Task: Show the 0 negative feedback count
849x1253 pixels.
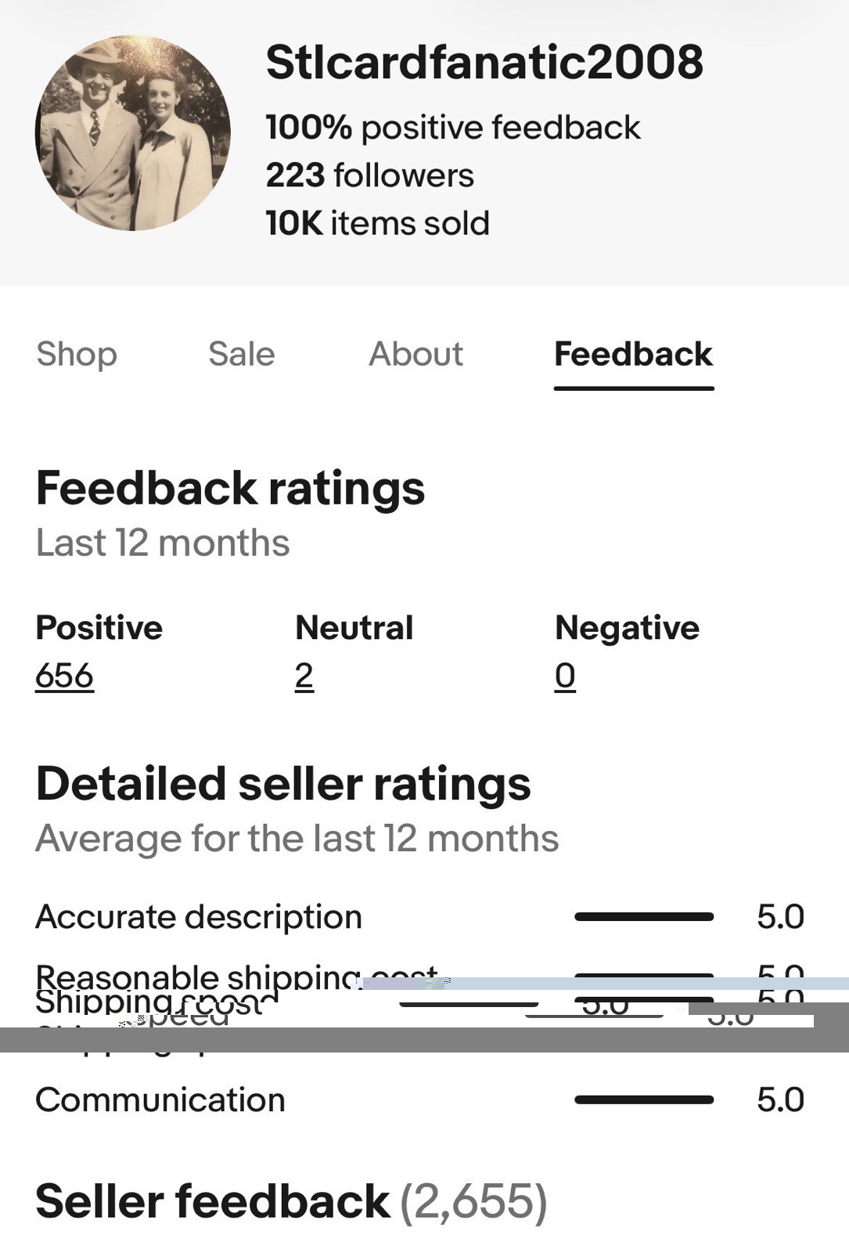Action: pos(565,676)
